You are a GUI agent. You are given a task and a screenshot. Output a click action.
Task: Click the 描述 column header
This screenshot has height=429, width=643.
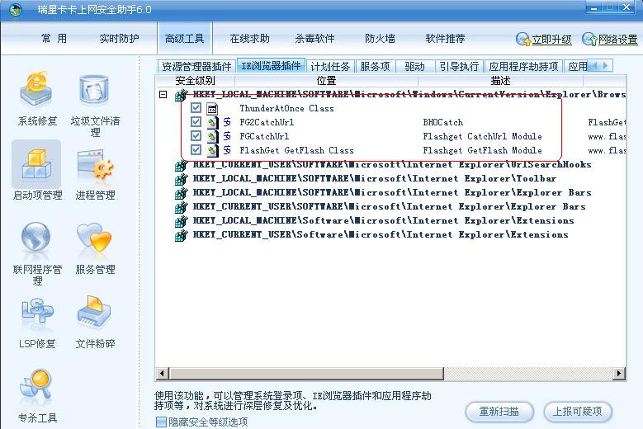(501, 80)
